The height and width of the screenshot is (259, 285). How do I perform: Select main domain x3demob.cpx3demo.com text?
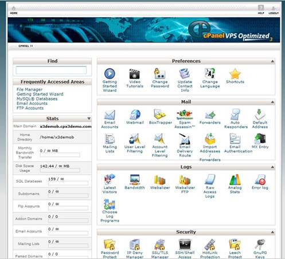(x=65, y=127)
